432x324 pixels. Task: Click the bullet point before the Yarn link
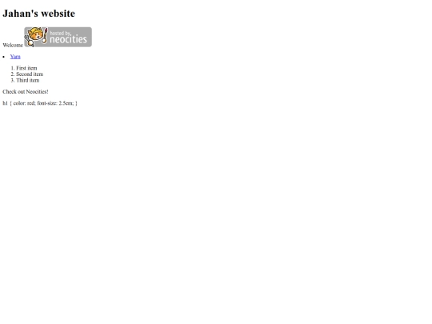(3, 57)
